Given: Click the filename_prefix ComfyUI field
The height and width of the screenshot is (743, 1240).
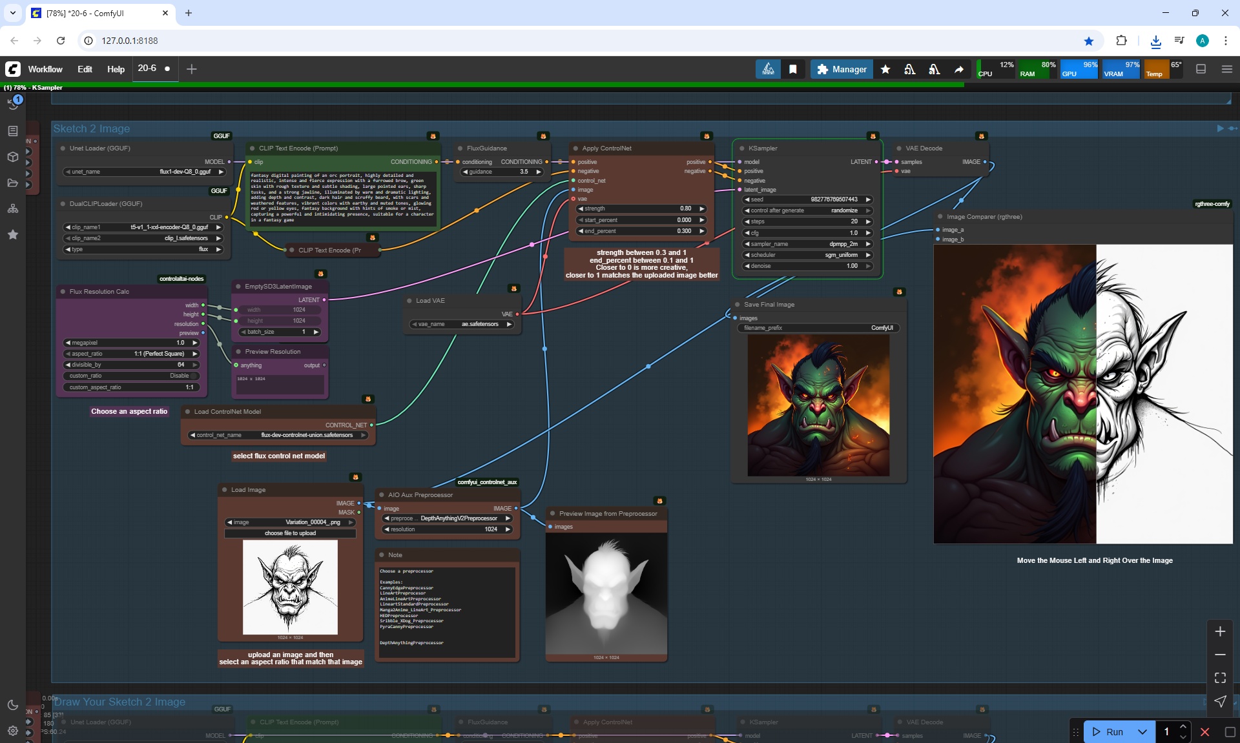Looking at the screenshot, I should click(818, 328).
